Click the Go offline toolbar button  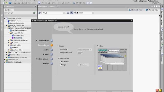click(x=67, y=3)
